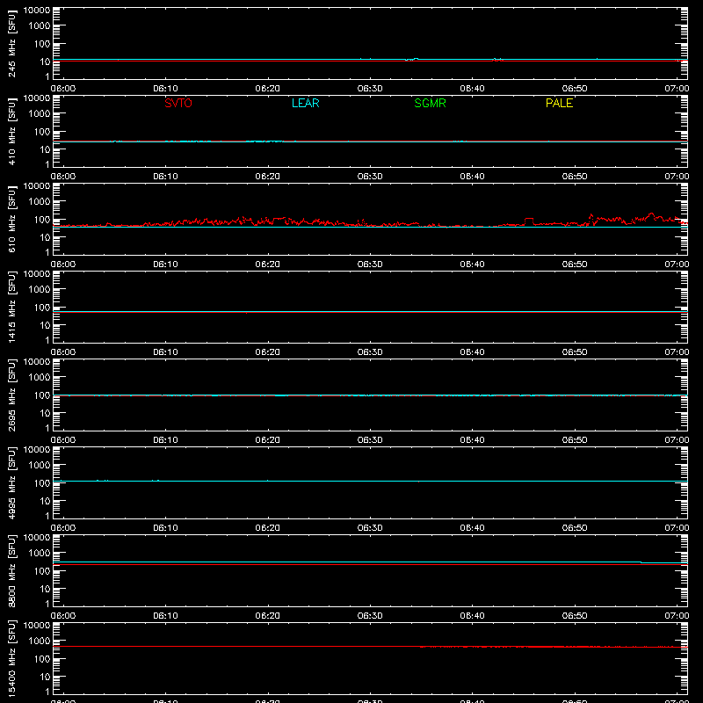Click the green SGMR legend label

430,103
